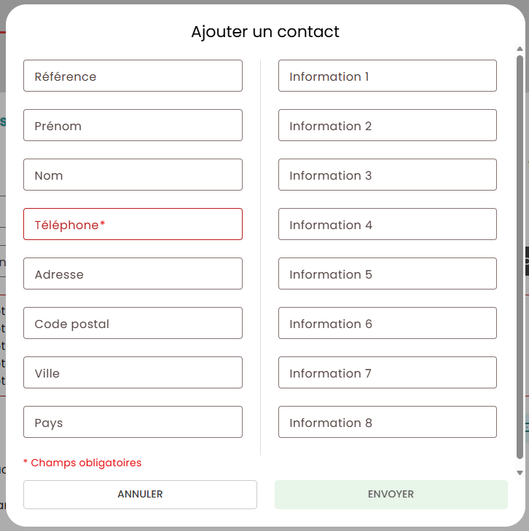Viewport: 529px width, 531px height.
Task: Click the Information 6 input
Action: (387, 323)
